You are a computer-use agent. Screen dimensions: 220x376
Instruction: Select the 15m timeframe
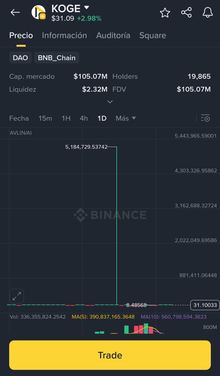coord(45,118)
